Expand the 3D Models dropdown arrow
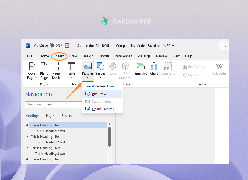This screenshot has width=248, height=180. coord(131,78)
